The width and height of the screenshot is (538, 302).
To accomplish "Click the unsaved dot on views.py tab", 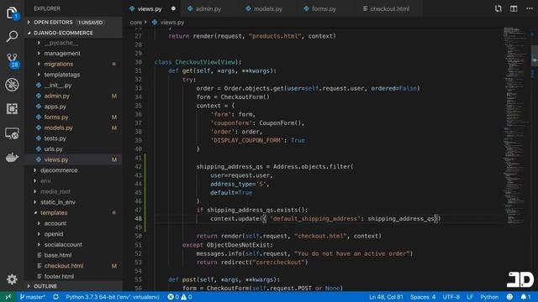I will click(173, 8).
